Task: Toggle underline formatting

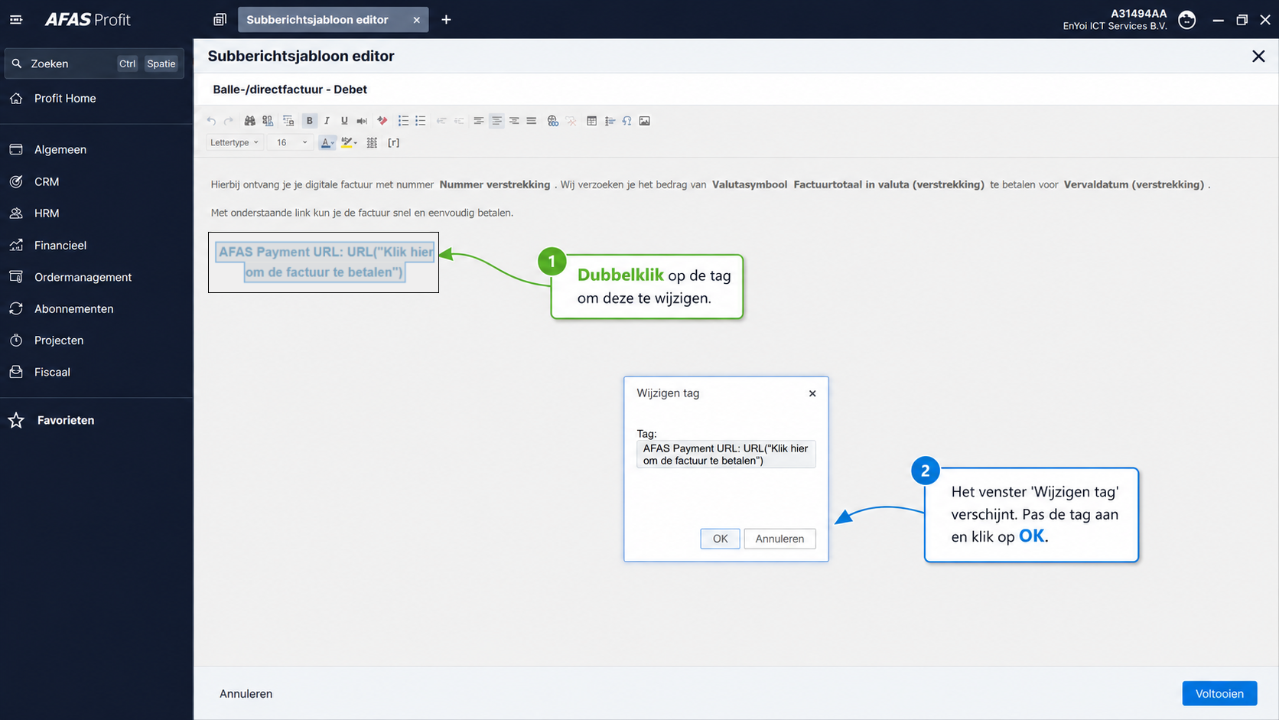Action: 344,121
